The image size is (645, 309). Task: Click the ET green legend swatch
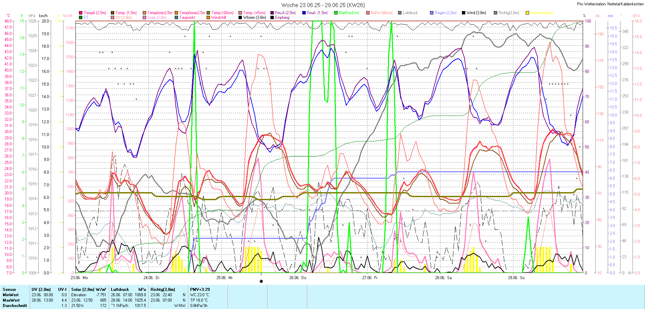[x=81, y=17]
